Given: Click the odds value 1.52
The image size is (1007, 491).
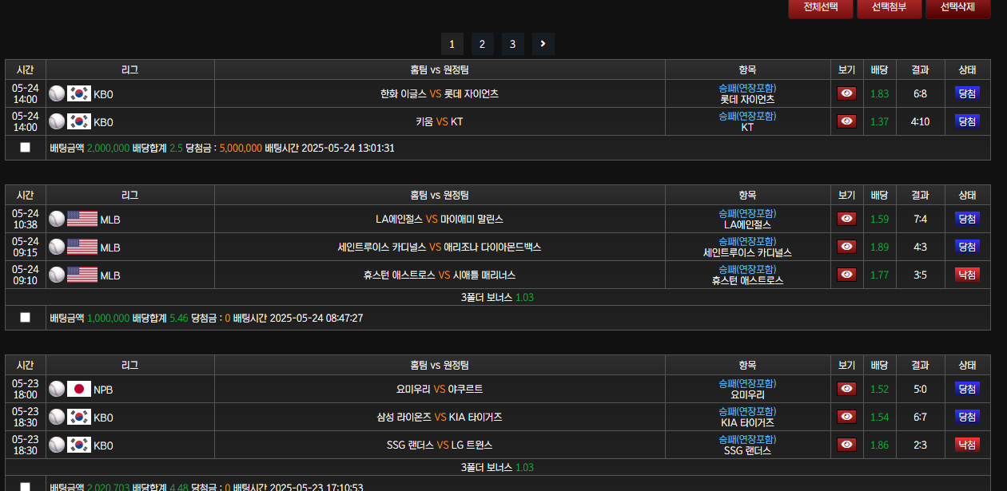Looking at the screenshot, I should click(x=879, y=389).
